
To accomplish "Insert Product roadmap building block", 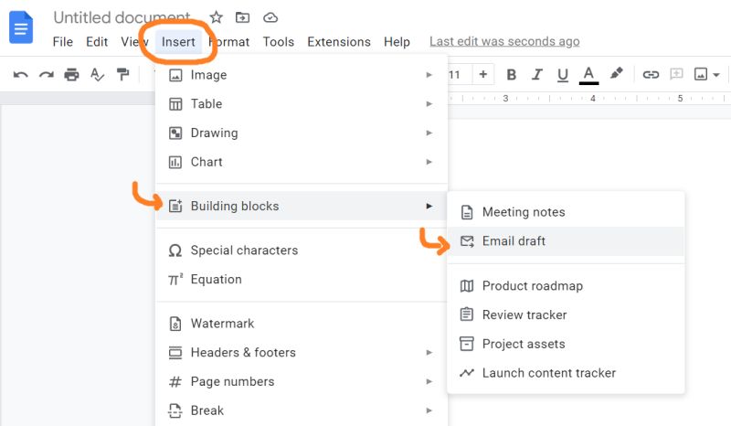I will (566, 286).
